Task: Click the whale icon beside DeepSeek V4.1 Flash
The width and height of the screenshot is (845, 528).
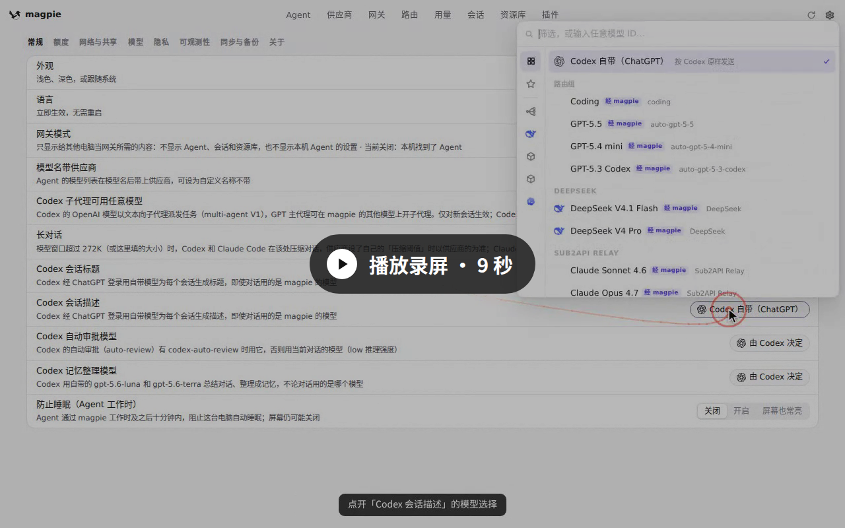Action: (x=559, y=209)
